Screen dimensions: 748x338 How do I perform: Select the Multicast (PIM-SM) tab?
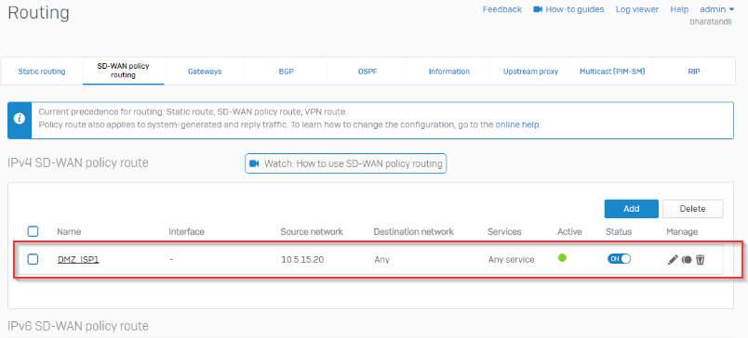click(x=612, y=71)
